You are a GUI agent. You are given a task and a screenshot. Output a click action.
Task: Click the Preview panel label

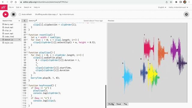pos(111,21)
